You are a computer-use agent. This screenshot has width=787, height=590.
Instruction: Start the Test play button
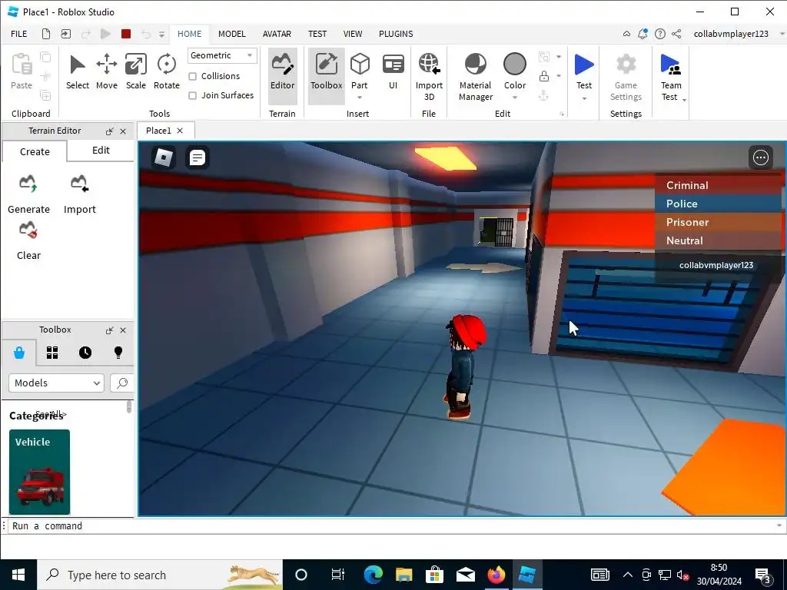click(584, 70)
